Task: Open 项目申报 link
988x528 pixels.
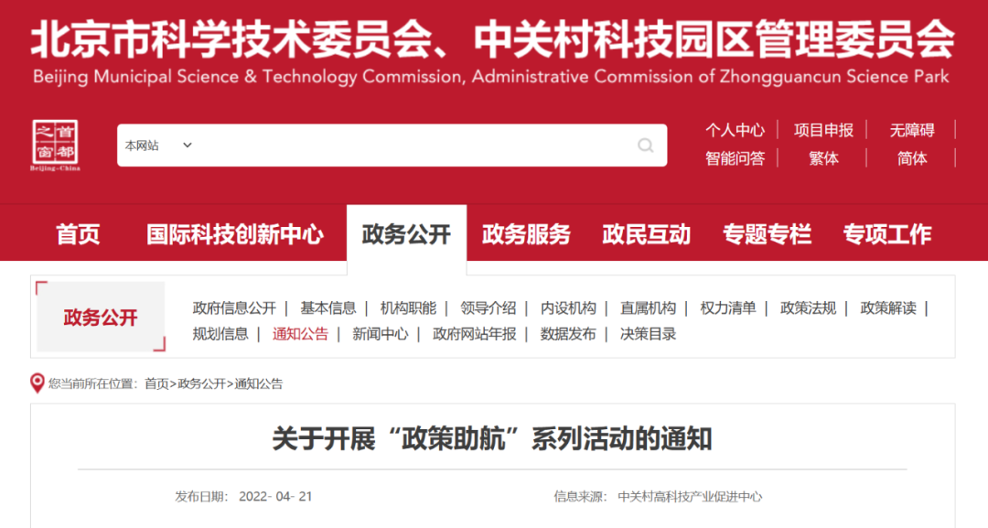Action: (x=823, y=131)
